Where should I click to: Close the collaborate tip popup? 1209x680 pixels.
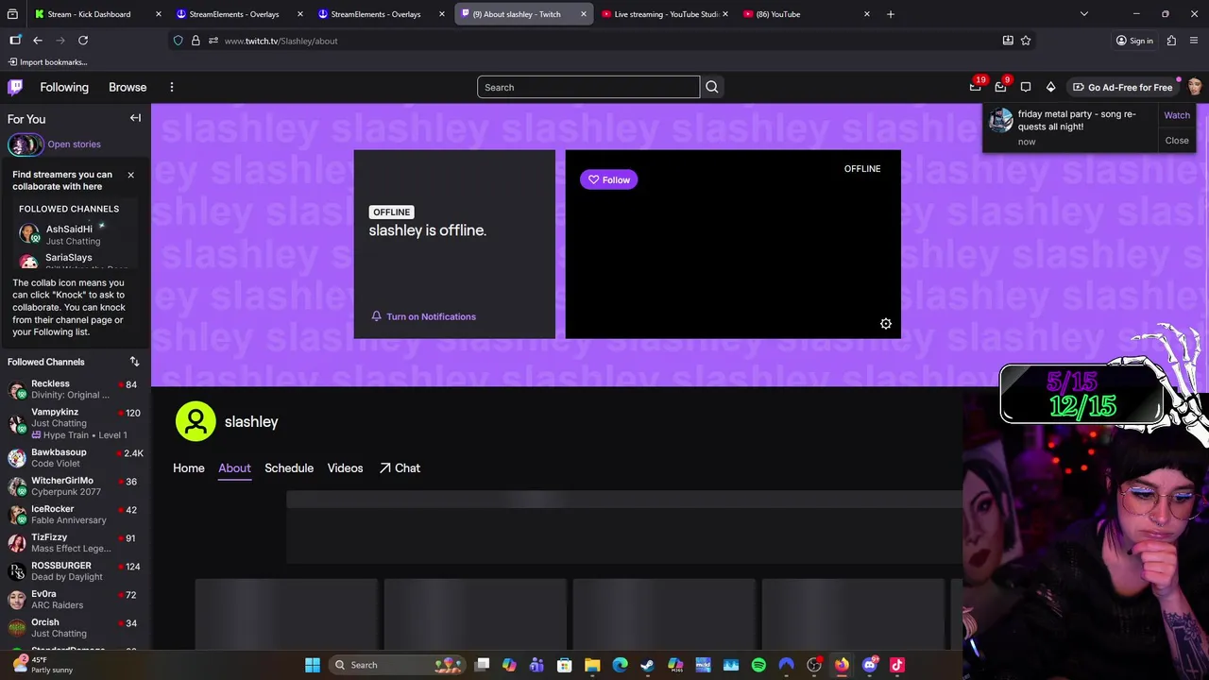[130, 175]
